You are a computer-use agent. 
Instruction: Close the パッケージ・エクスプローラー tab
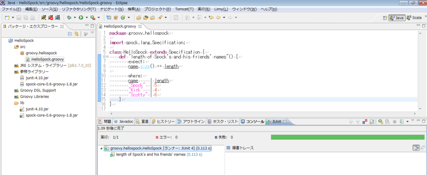click(x=62, y=26)
